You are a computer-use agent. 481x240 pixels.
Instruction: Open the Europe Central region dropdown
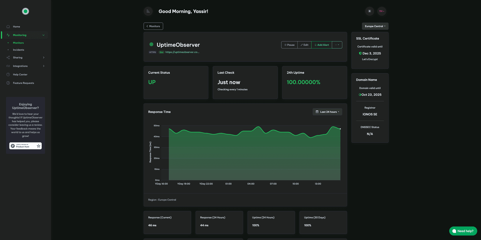tap(375, 26)
